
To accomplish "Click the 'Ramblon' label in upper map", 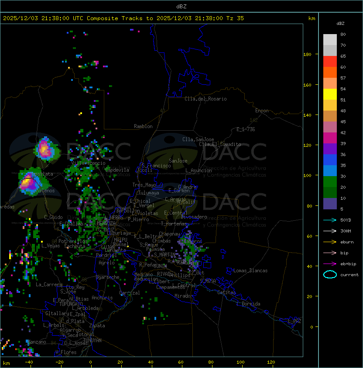I will point(143,126).
